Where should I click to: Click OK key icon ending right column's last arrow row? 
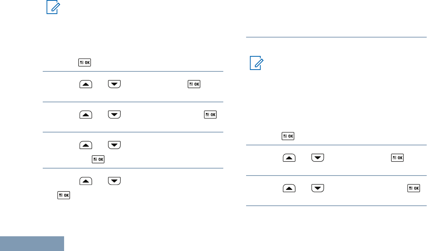click(x=414, y=188)
